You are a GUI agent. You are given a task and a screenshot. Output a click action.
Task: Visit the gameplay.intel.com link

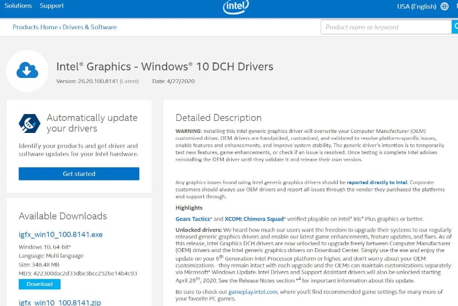click(252, 292)
